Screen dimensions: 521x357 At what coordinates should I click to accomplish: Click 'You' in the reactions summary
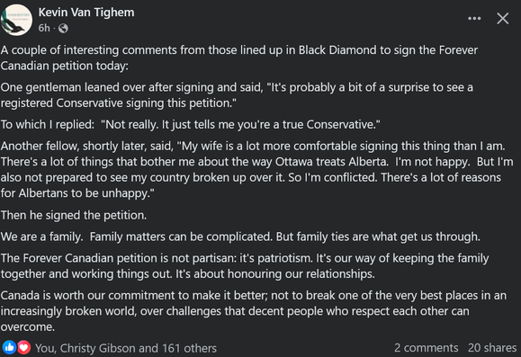(44, 348)
